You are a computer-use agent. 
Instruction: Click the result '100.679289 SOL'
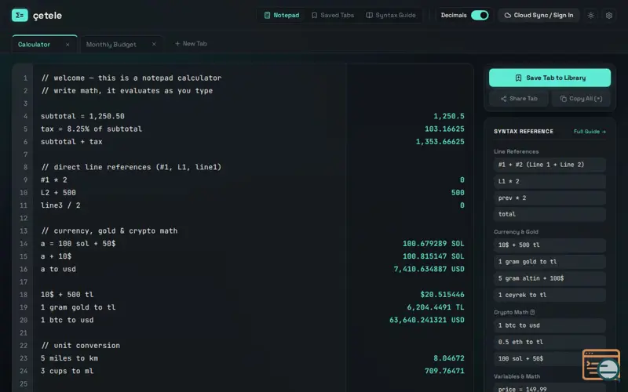coord(433,243)
